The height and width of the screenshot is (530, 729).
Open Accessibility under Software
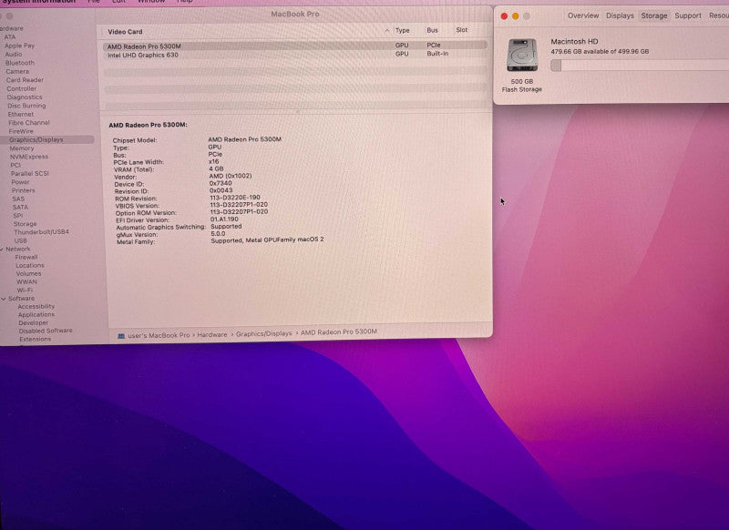click(x=36, y=307)
